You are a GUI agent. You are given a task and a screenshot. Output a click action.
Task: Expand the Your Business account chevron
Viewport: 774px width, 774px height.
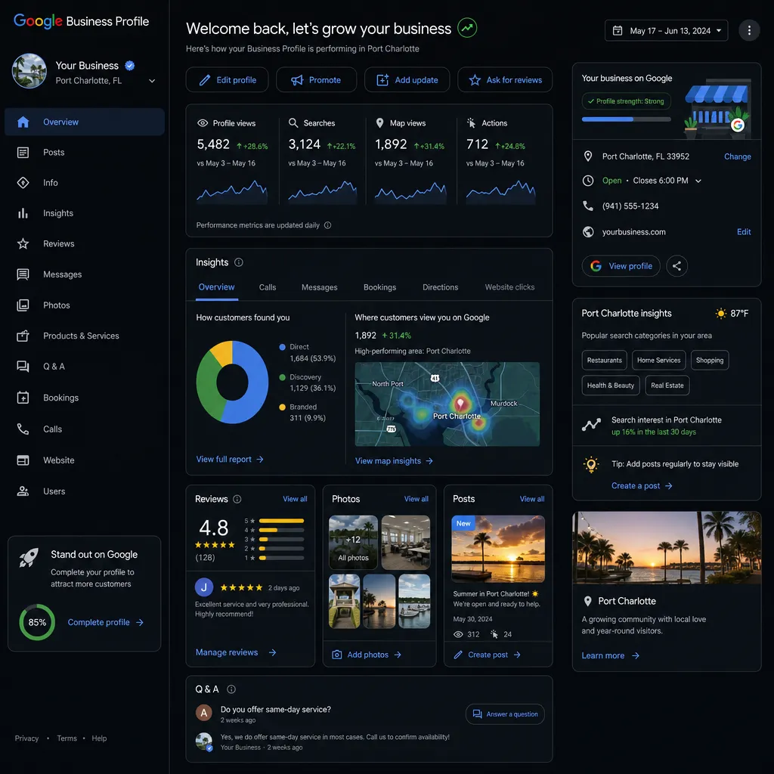pyautogui.click(x=152, y=81)
